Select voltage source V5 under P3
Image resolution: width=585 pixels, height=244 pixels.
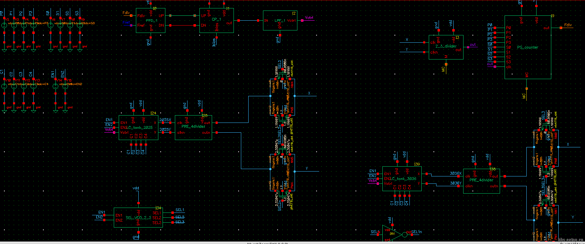(x=34, y=25)
